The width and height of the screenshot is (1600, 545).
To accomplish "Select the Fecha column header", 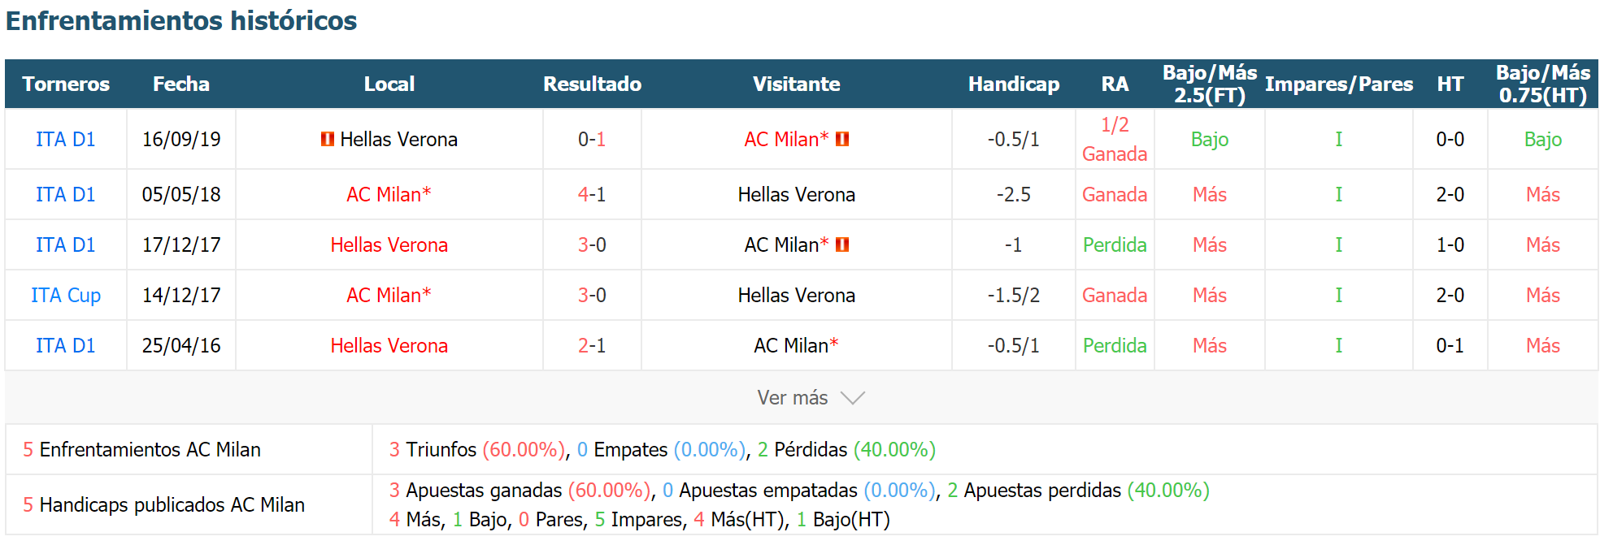I will [x=181, y=84].
